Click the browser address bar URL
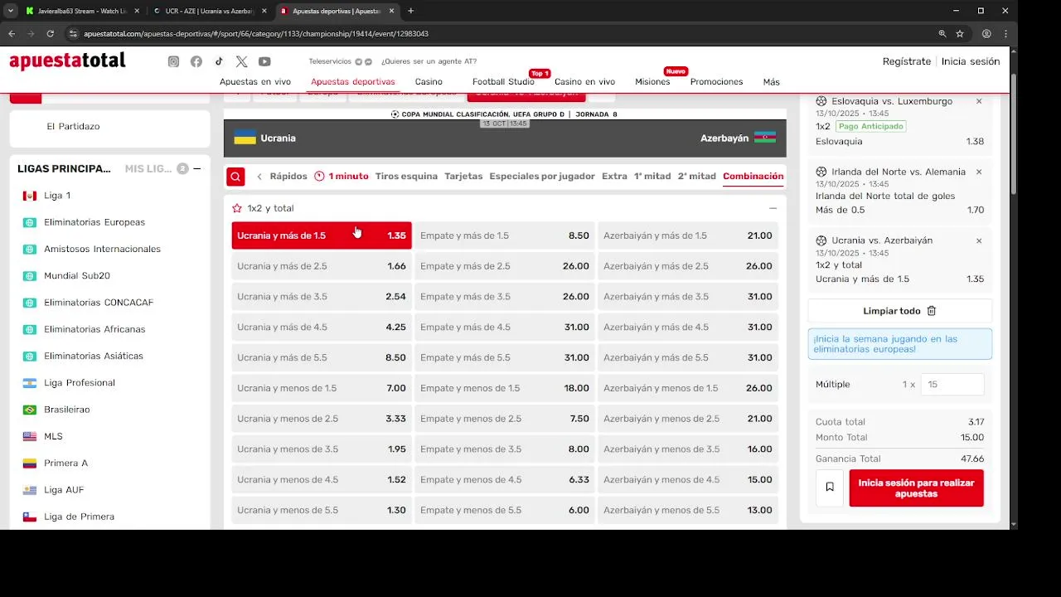This screenshot has height=597, width=1061. pos(256,34)
